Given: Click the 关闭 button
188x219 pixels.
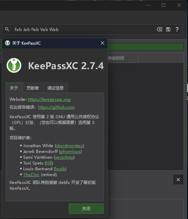Looking at the screenshot, I should [86, 208].
